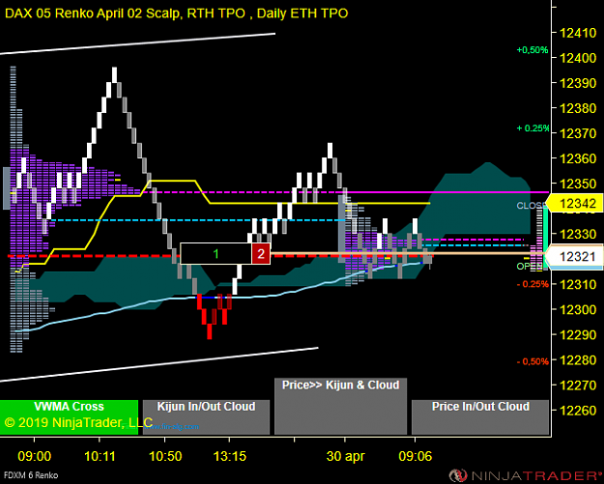Click the 10:11 time axis label
604x484 pixels.
click(100, 457)
